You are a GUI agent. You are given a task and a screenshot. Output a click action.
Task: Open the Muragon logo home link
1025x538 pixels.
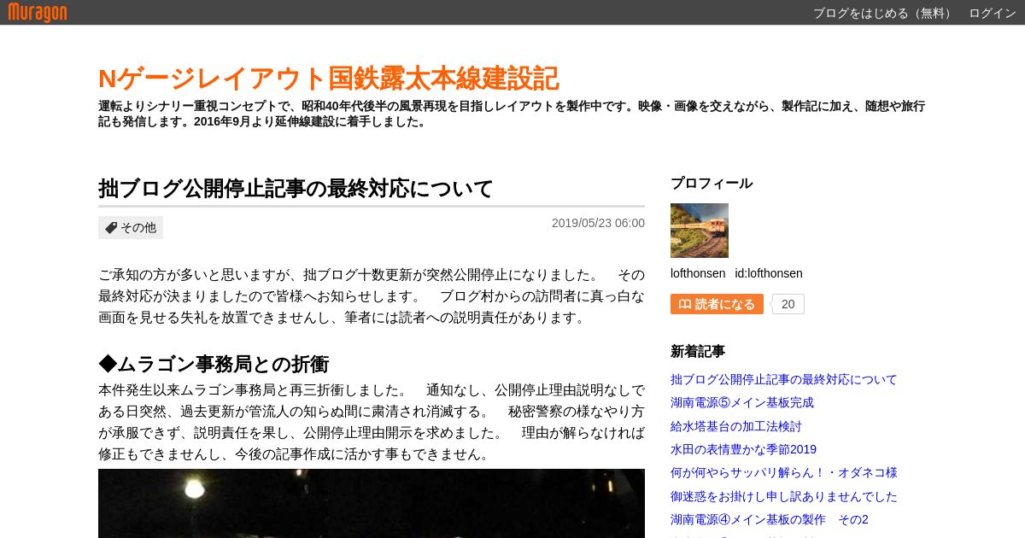38,12
